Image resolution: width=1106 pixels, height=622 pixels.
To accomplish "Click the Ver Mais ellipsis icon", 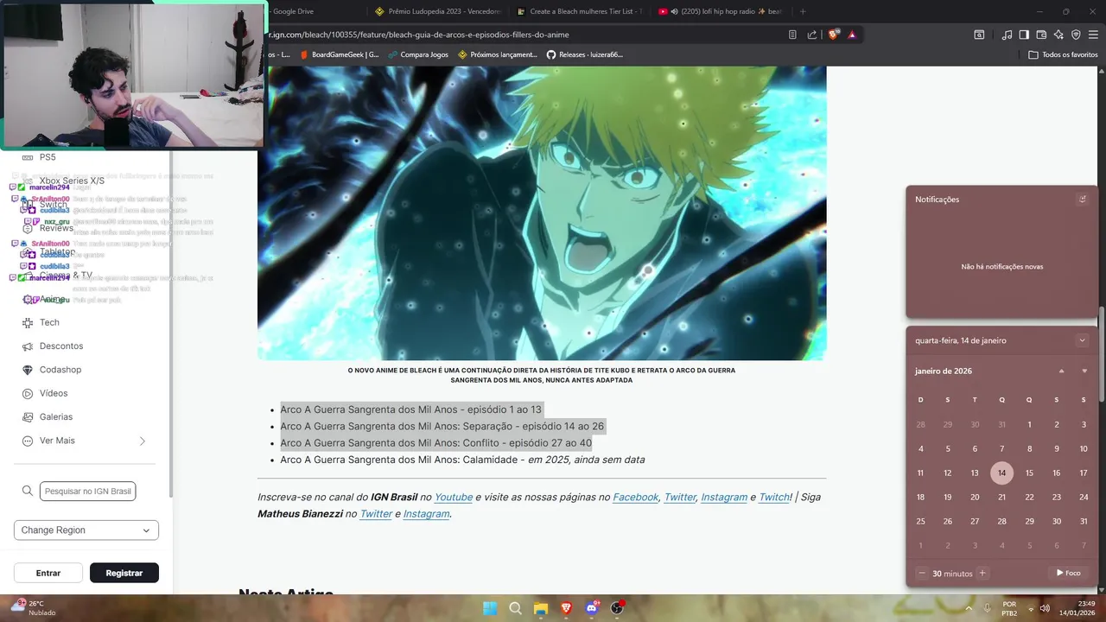I will pos(28,441).
